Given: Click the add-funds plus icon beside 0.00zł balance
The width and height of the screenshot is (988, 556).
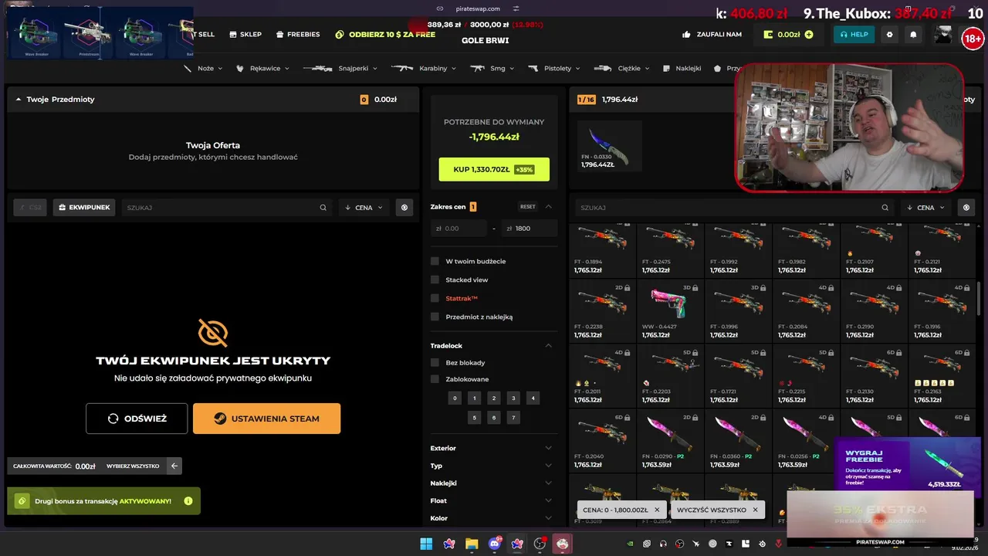Looking at the screenshot, I should click(809, 35).
